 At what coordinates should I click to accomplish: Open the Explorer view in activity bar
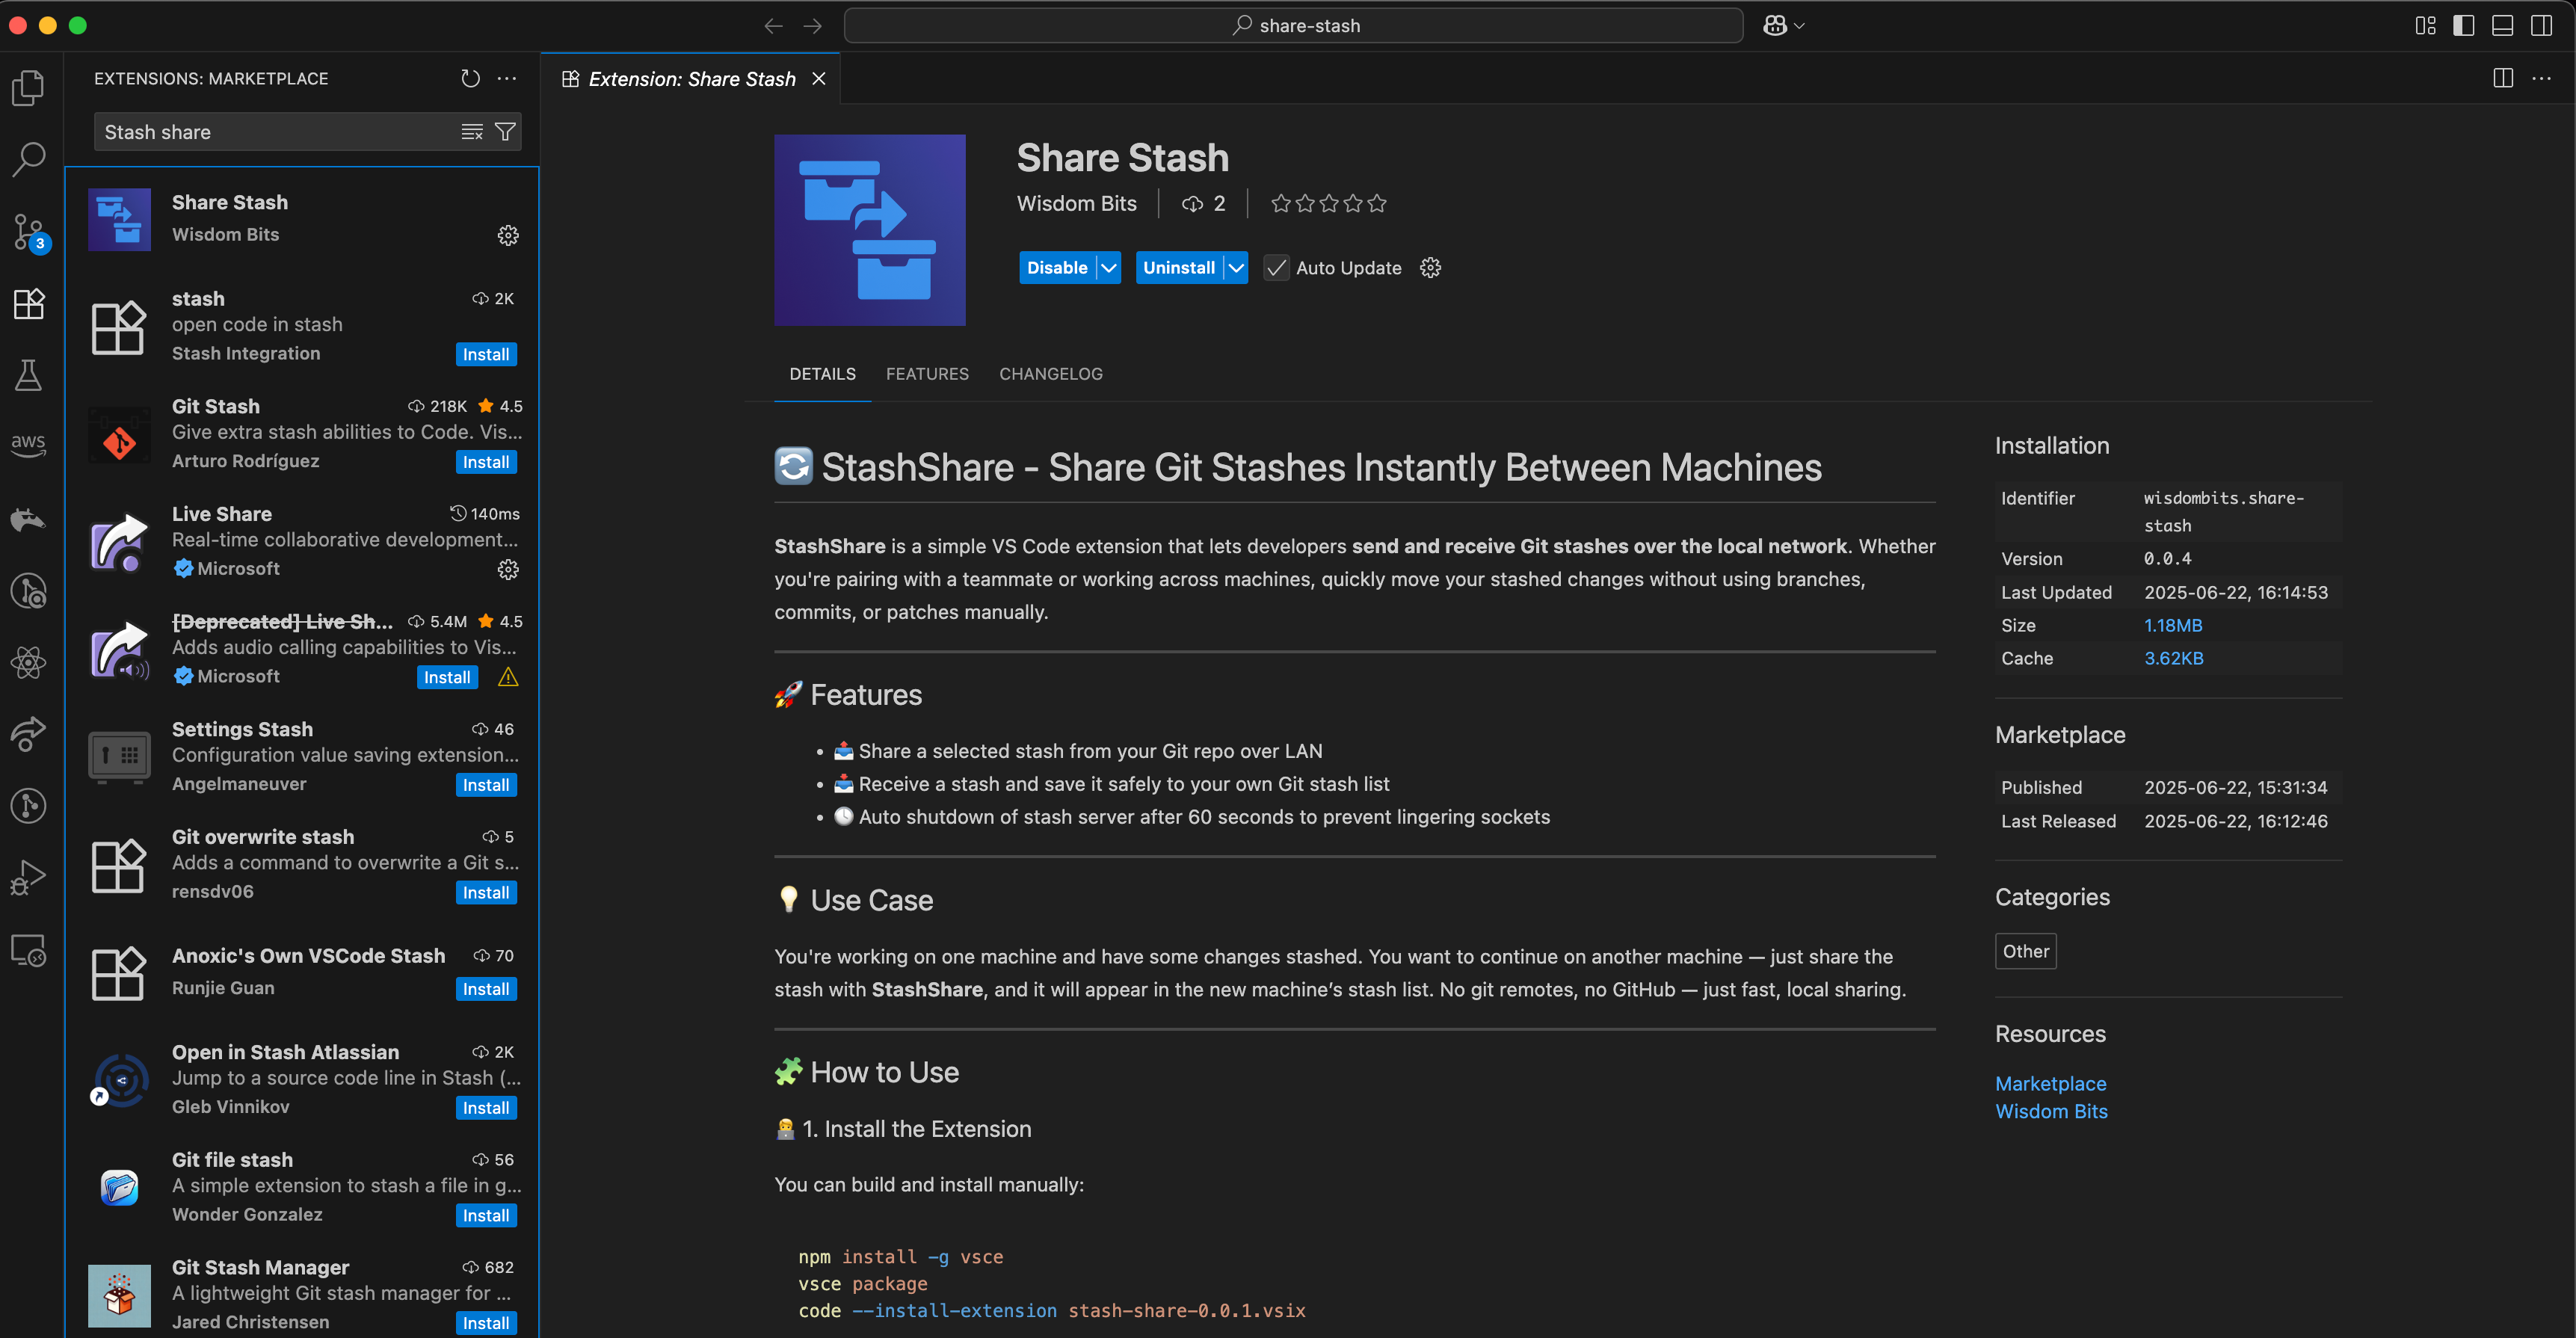pos(29,88)
